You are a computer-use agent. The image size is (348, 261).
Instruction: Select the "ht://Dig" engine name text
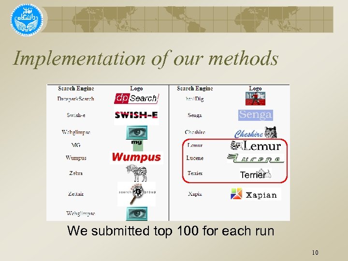click(195, 99)
